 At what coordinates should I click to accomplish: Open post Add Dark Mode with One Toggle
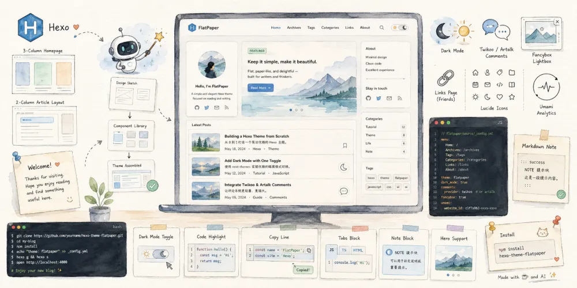[253, 161]
